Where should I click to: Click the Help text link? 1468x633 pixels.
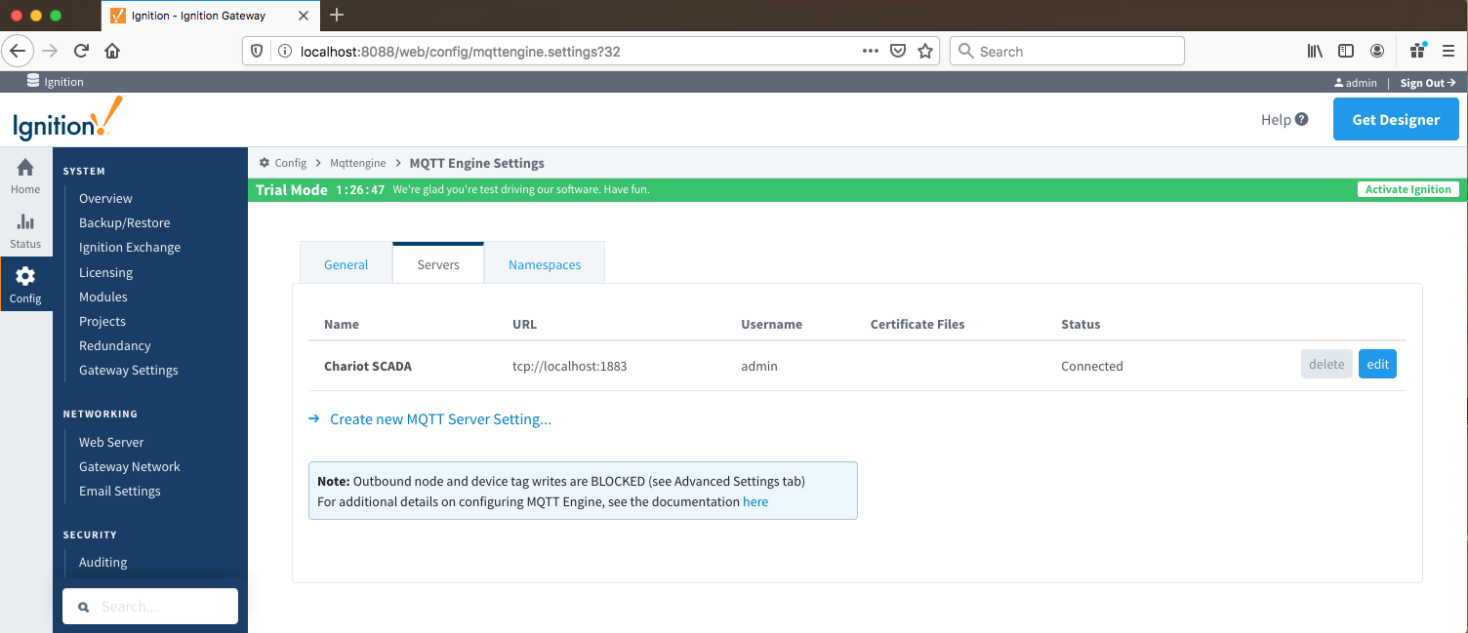pos(1276,119)
